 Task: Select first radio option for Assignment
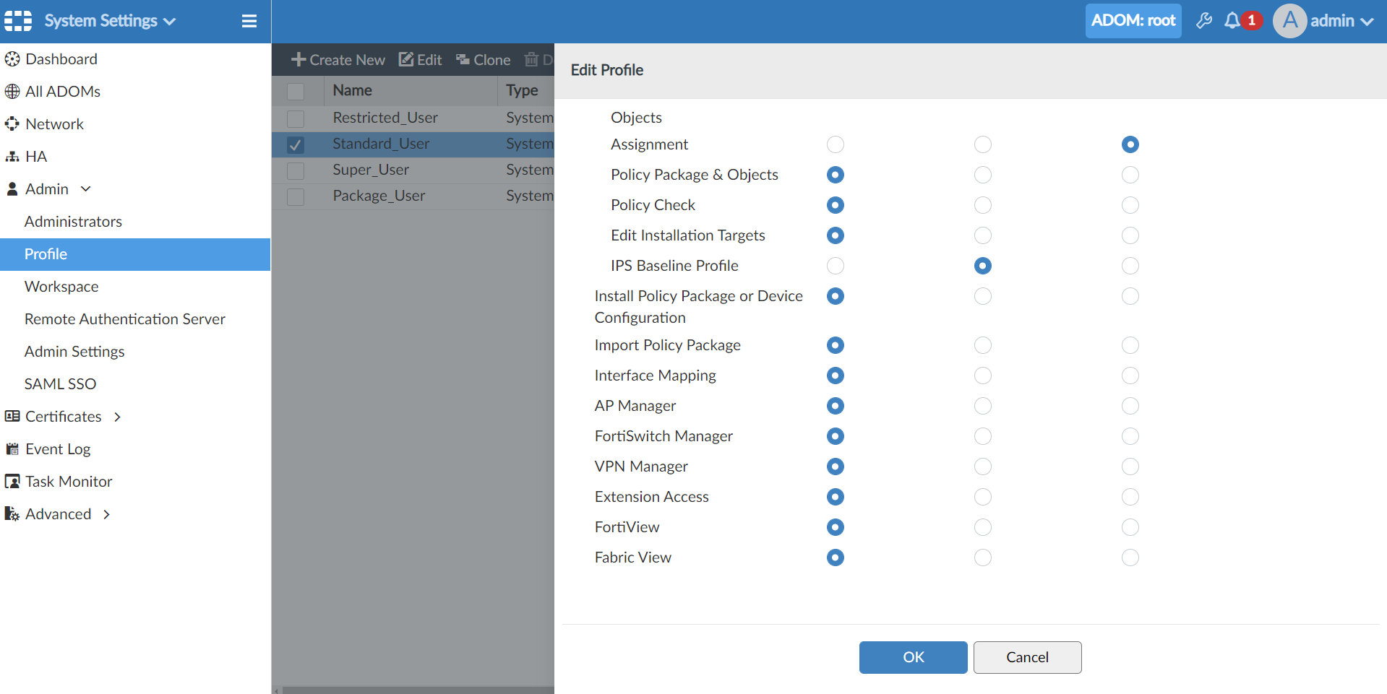coord(836,144)
